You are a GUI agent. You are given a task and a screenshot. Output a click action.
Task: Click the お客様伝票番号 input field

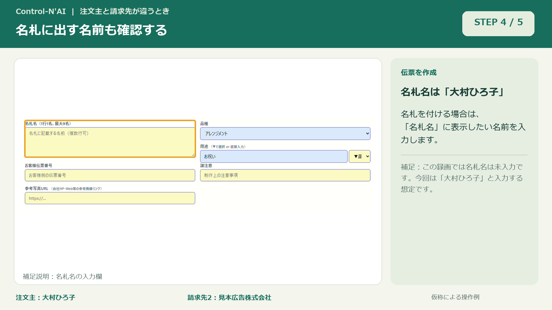click(x=110, y=175)
